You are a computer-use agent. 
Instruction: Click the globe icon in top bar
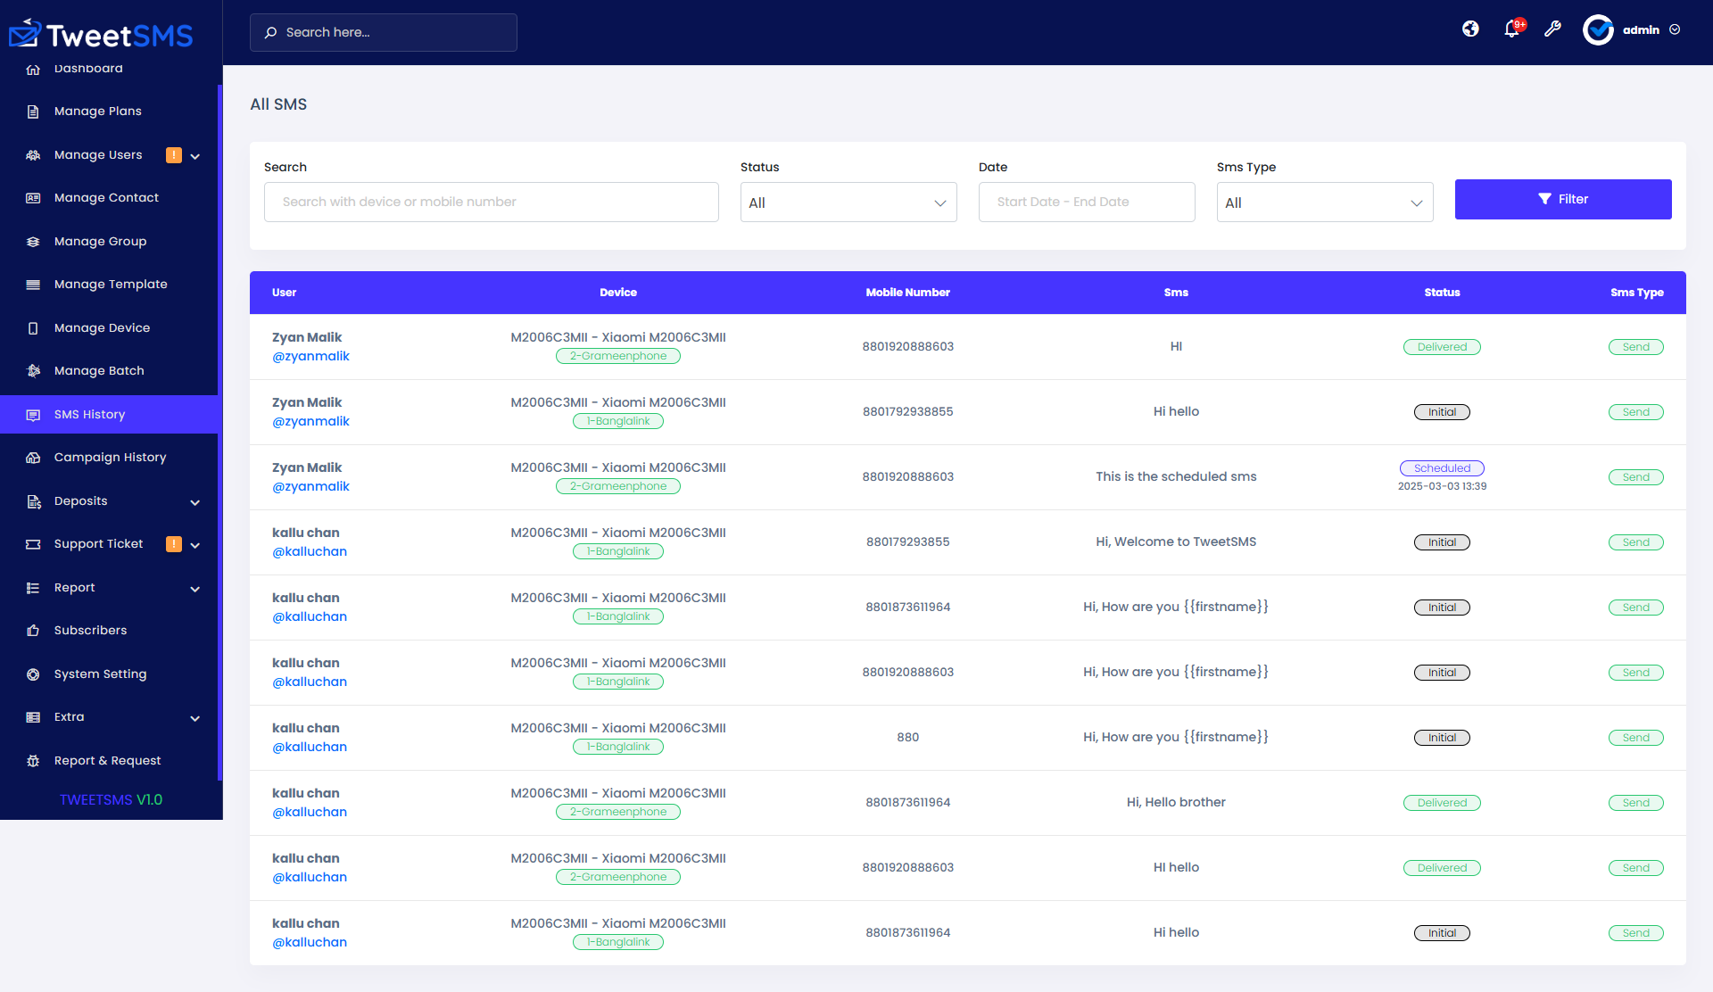click(1470, 29)
